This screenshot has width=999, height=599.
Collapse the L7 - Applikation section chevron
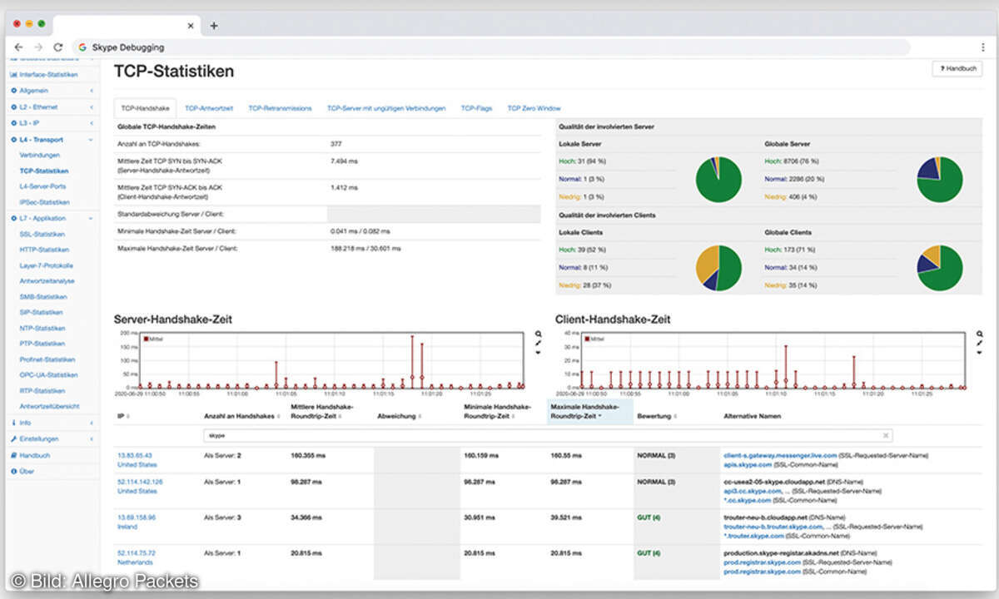[92, 218]
